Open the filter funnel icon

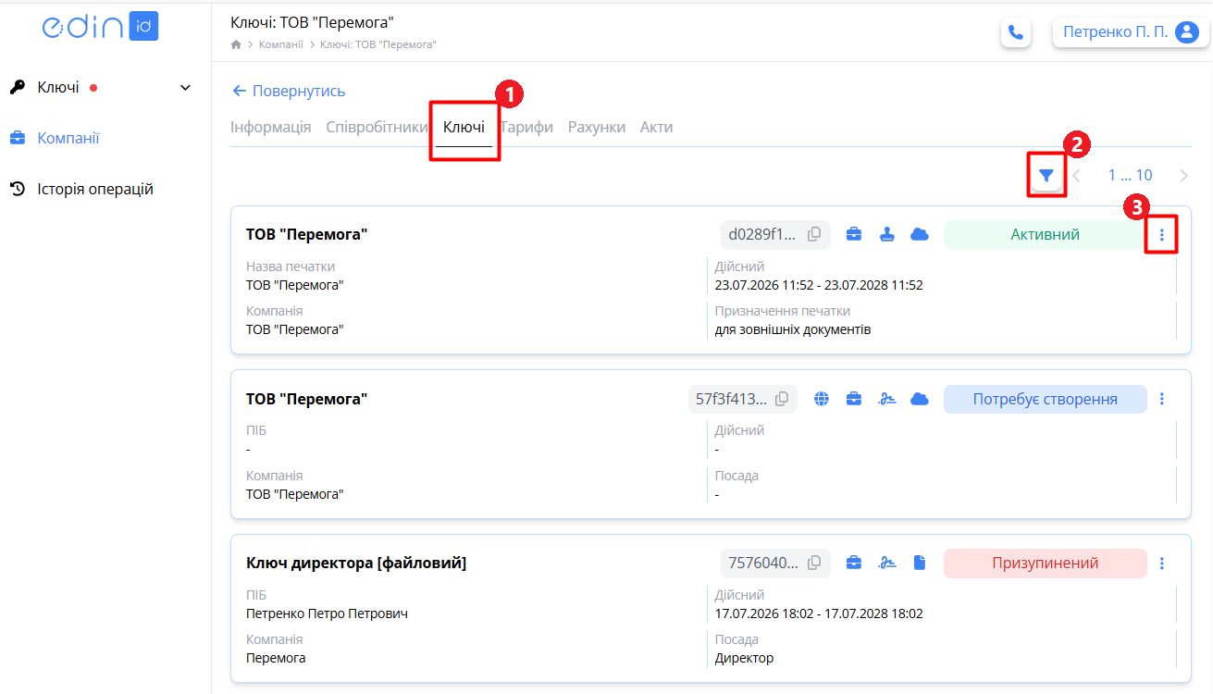(1046, 176)
